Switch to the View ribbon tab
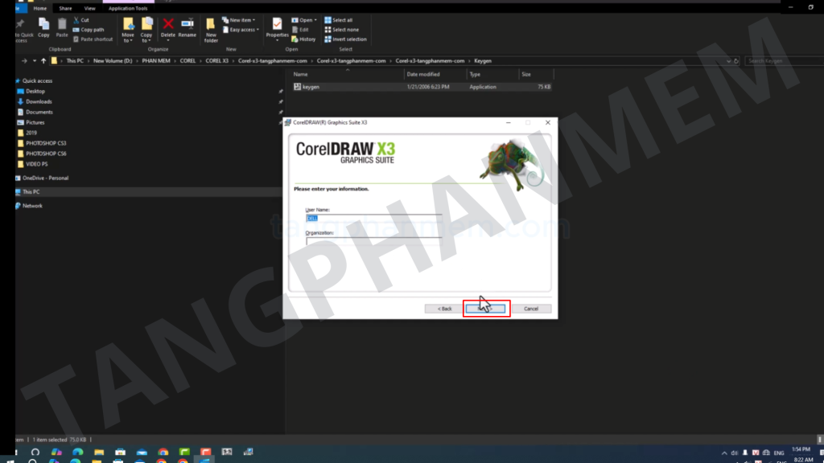Viewport: 824px width, 463px height. 89,8
